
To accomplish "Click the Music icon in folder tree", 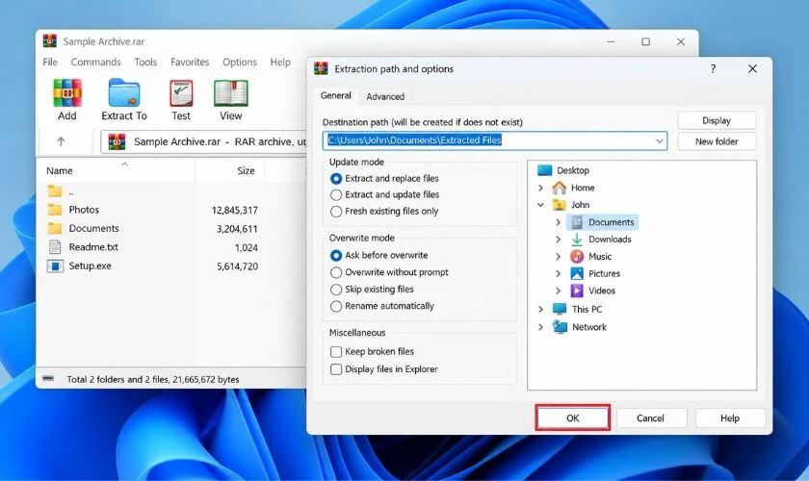I will click(577, 256).
